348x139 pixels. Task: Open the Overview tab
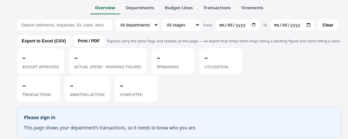tap(105, 8)
